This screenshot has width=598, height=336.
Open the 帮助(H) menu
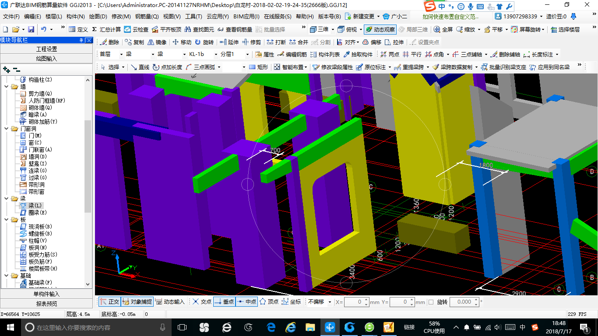pyautogui.click(x=305, y=17)
